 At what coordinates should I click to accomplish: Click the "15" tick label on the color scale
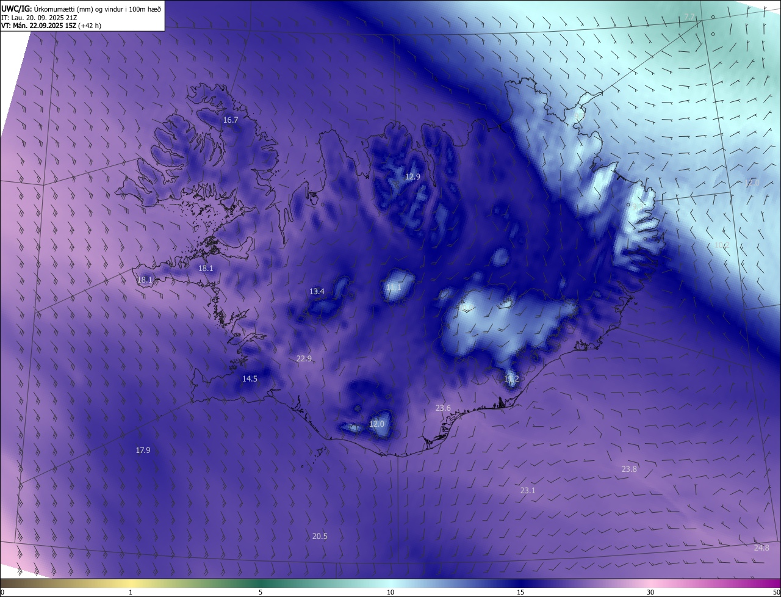coord(520,593)
